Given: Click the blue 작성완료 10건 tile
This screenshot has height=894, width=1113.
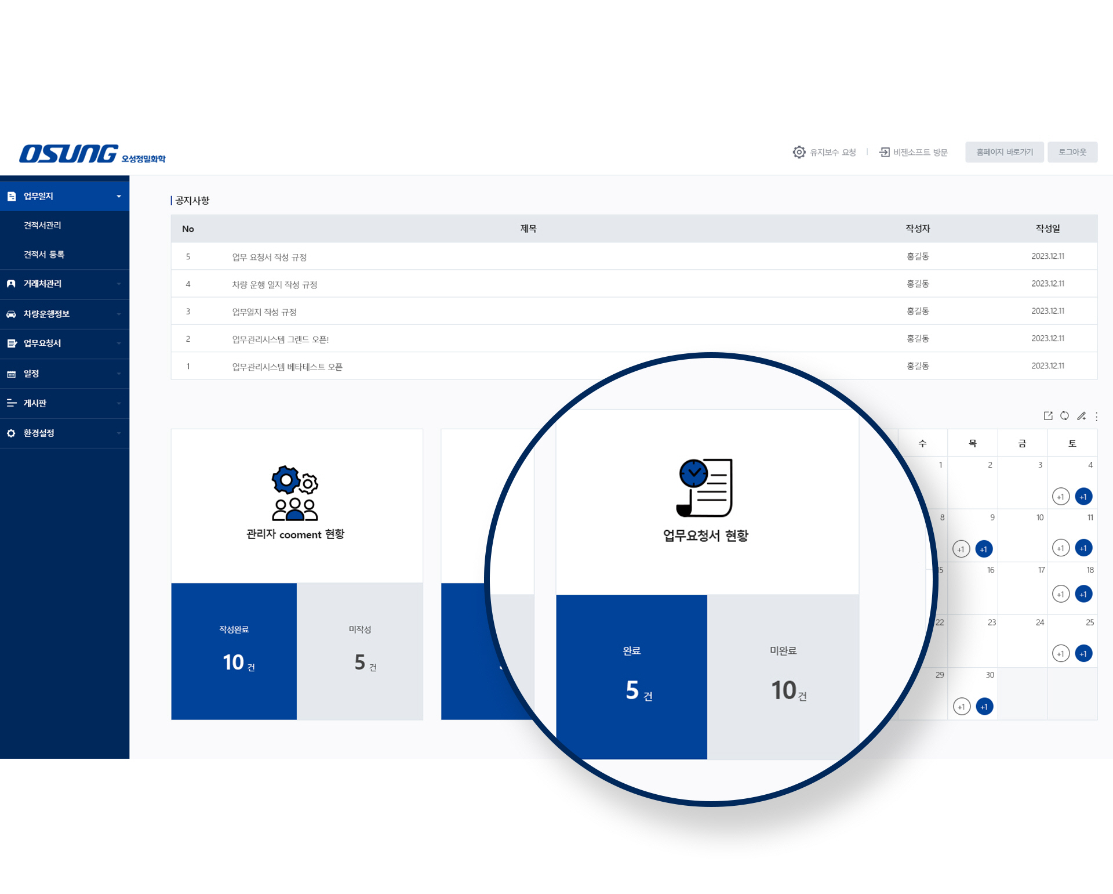Looking at the screenshot, I should pyautogui.click(x=234, y=651).
